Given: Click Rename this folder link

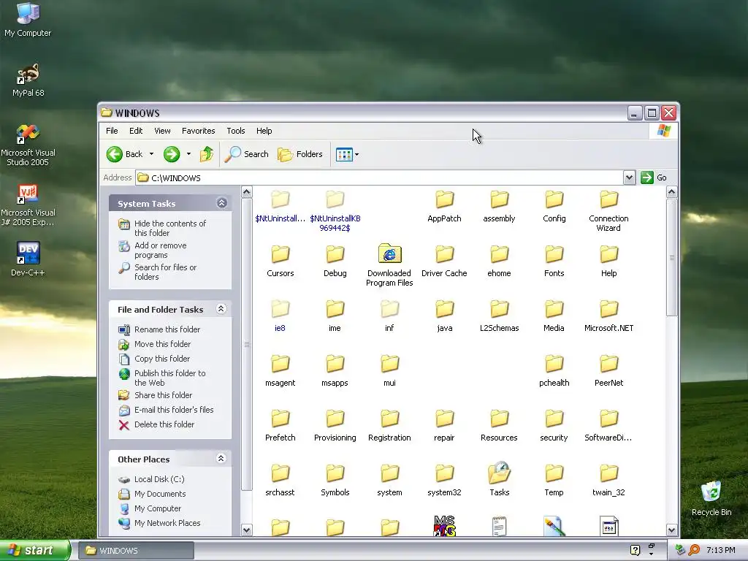Looking at the screenshot, I should (160, 329).
